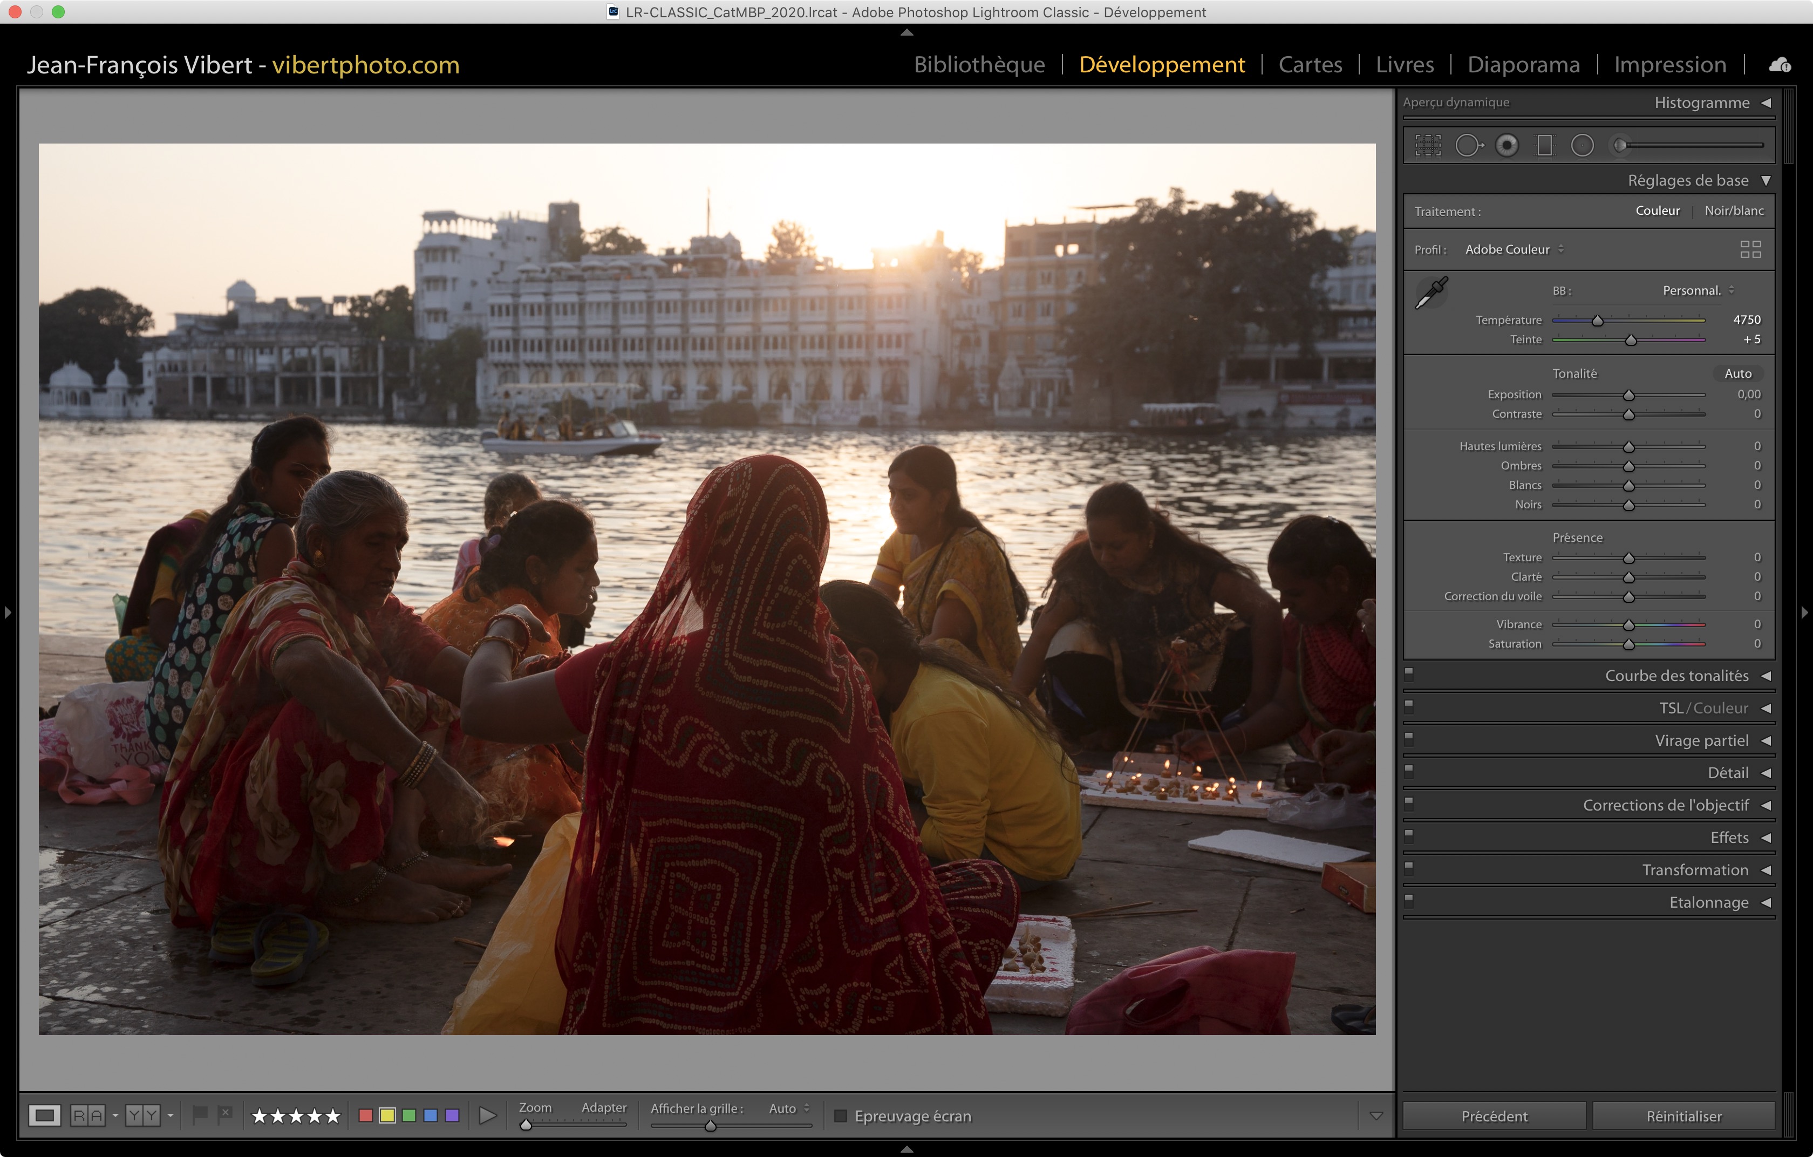Click the Réinitialiser button
Image resolution: width=1813 pixels, height=1157 pixels.
tap(1683, 1115)
